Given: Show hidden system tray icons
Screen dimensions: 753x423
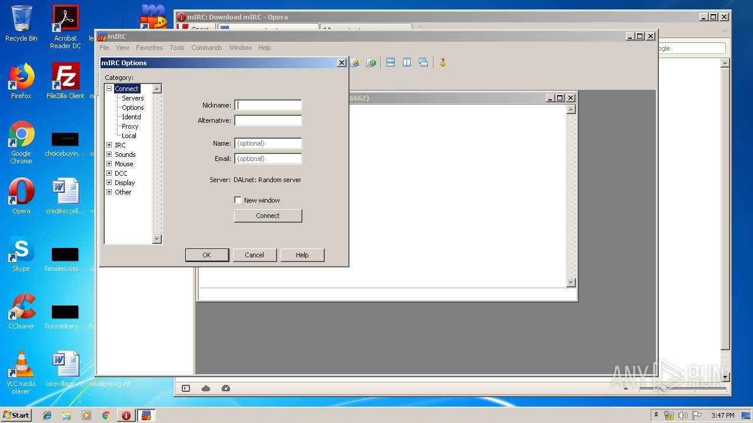Looking at the screenshot, I should pyautogui.click(x=656, y=415).
